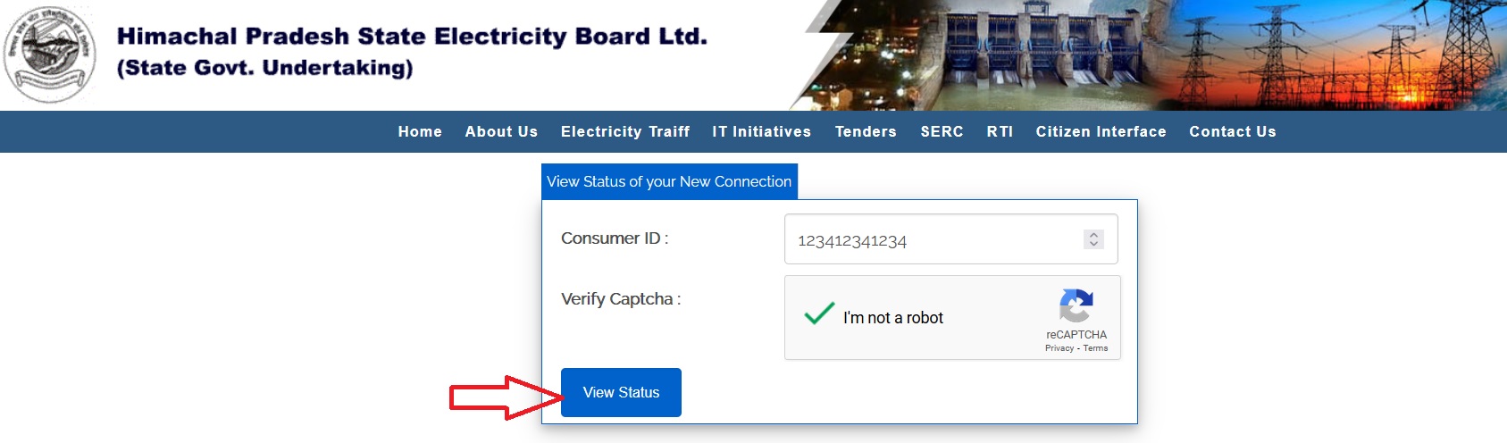Go to Electricity Traiff page
Screen dimensions: 1507x443
625,131
